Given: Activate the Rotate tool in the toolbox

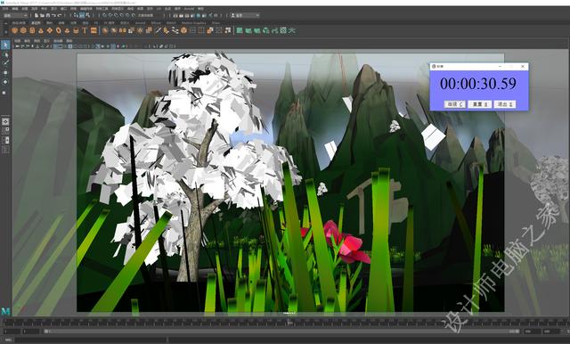Looking at the screenshot, I should 5,82.
